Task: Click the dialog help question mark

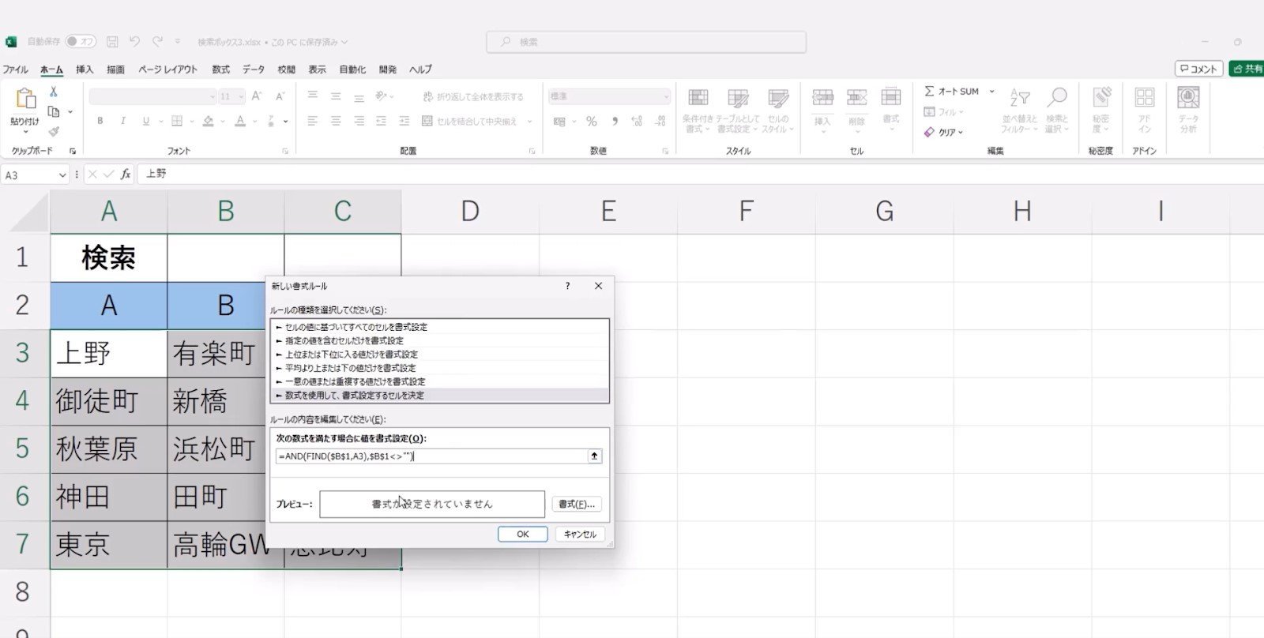Action: point(567,286)
